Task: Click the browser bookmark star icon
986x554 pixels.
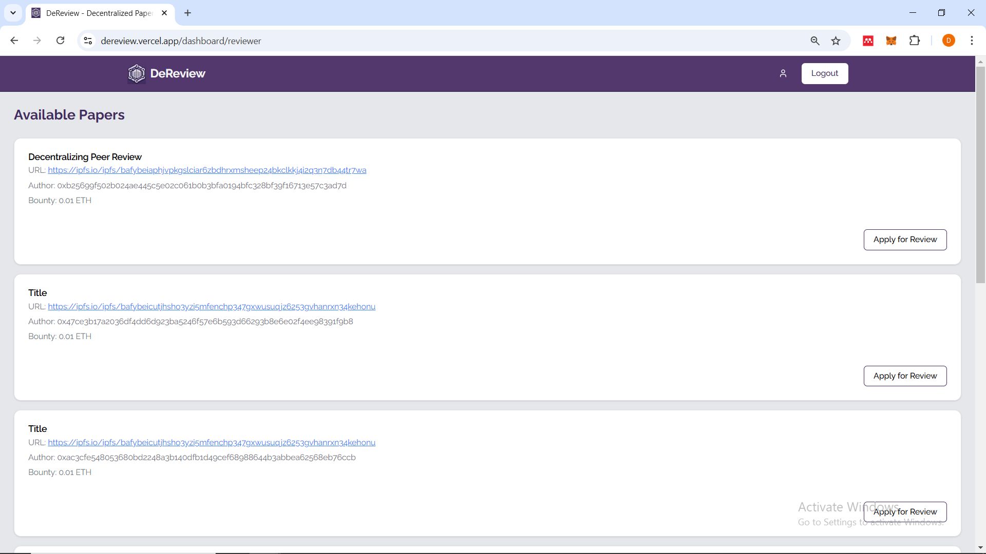Action: tap(836, 41)
